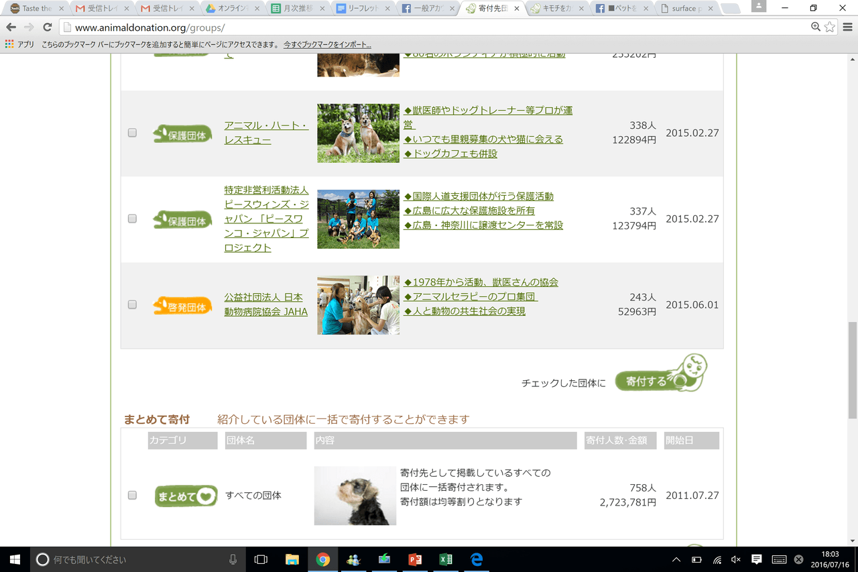Open PowerPoint from the taskbar

pyautogui.click(x=414, y=559)
